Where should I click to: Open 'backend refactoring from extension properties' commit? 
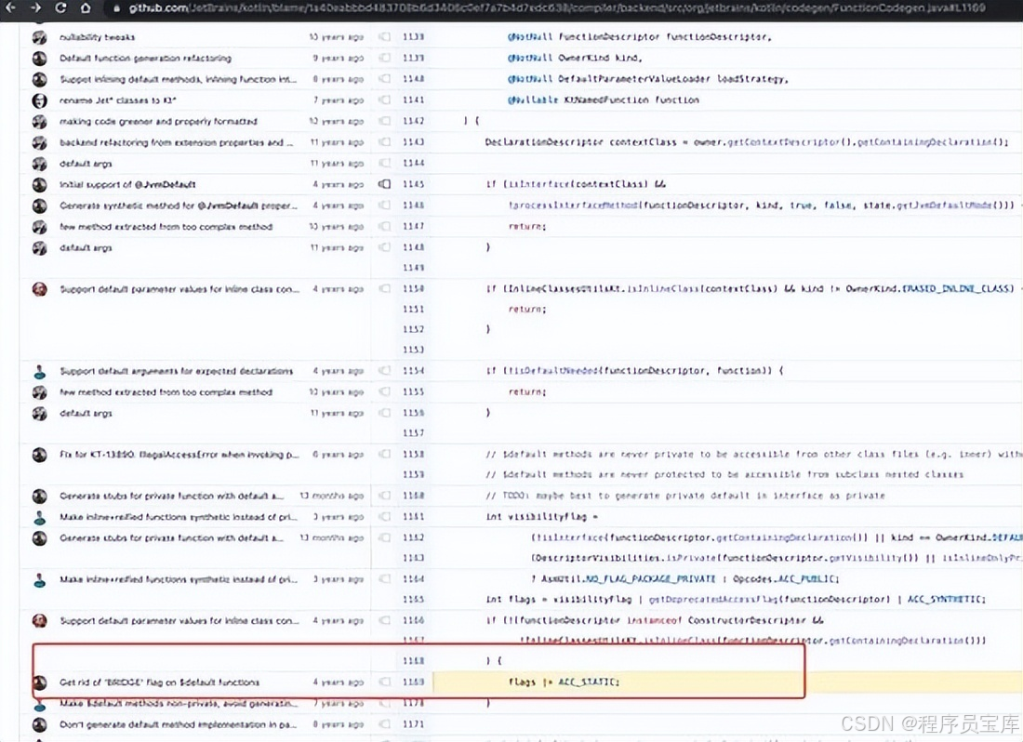pos(177,142)
